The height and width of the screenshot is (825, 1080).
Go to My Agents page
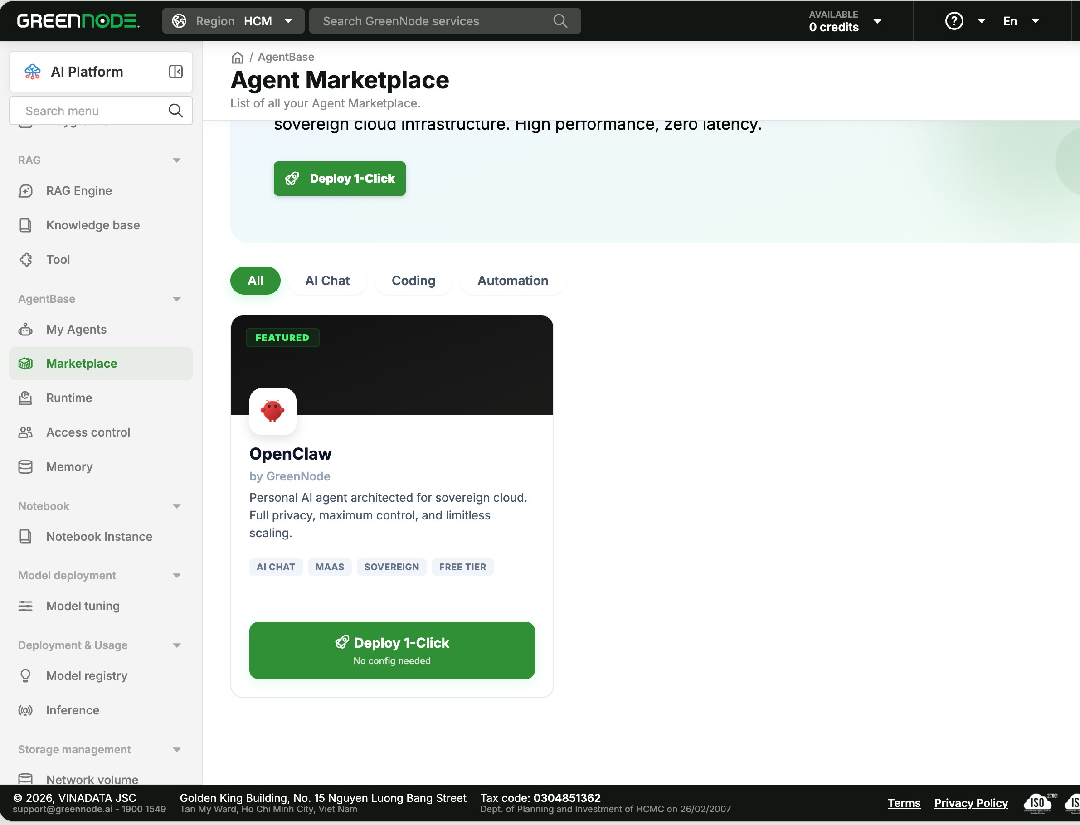tap(101, 330)
